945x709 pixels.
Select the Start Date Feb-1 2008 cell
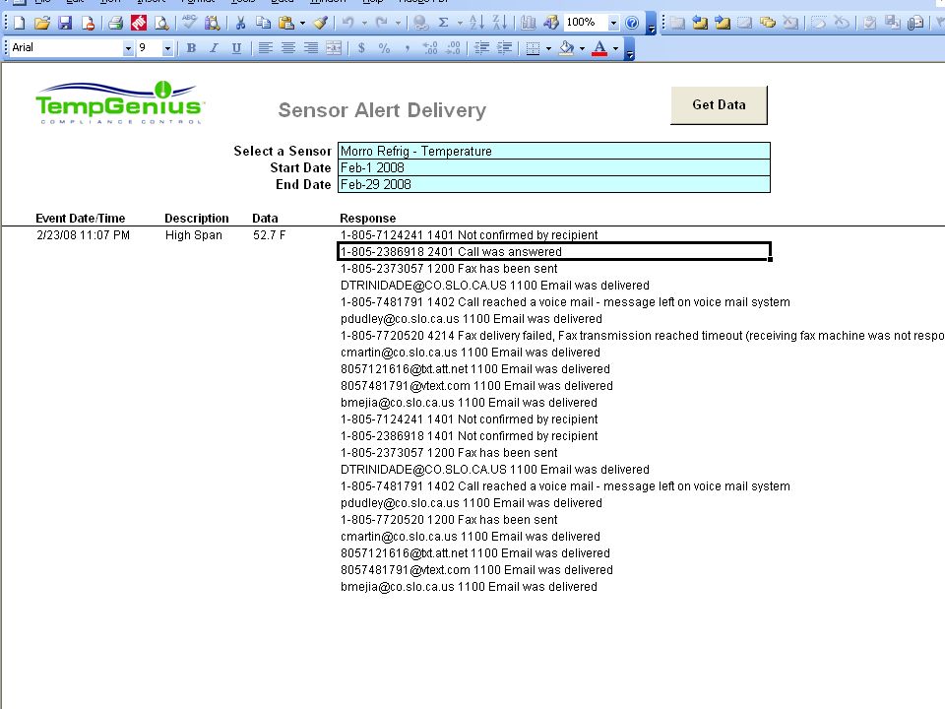554,167
